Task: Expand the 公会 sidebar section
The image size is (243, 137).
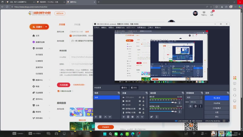Action: pos(50,105)
